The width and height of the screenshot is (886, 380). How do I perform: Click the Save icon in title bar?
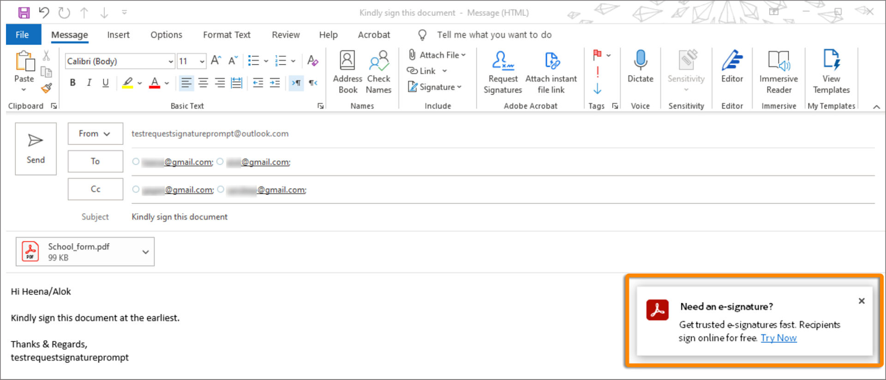[x=24, y=12]
